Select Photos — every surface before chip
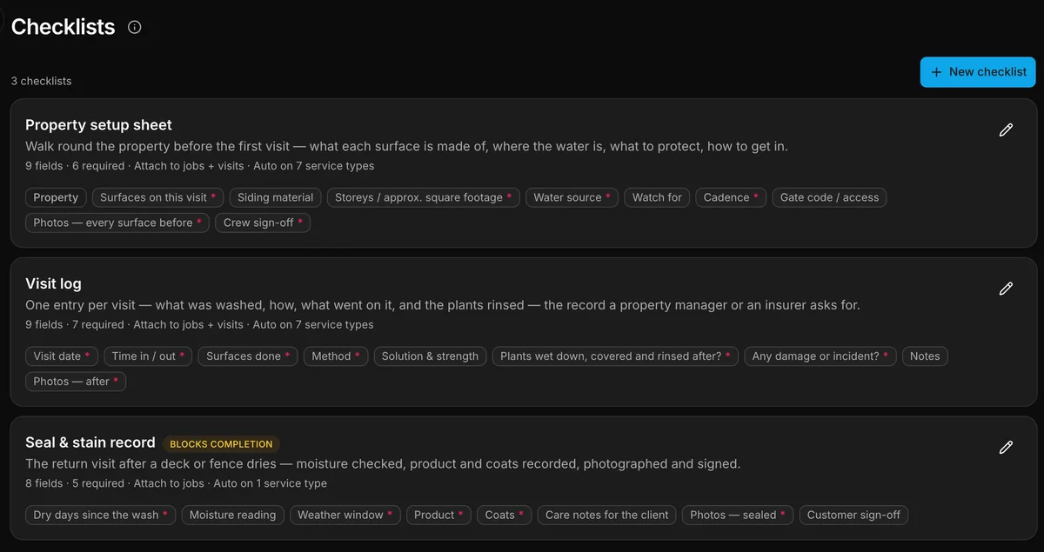1044x552 pixels. pos(117,223)
